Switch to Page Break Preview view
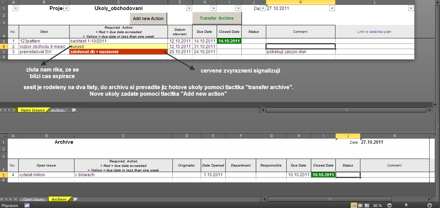This screenshot has width=440, height=208. (366, 205)
